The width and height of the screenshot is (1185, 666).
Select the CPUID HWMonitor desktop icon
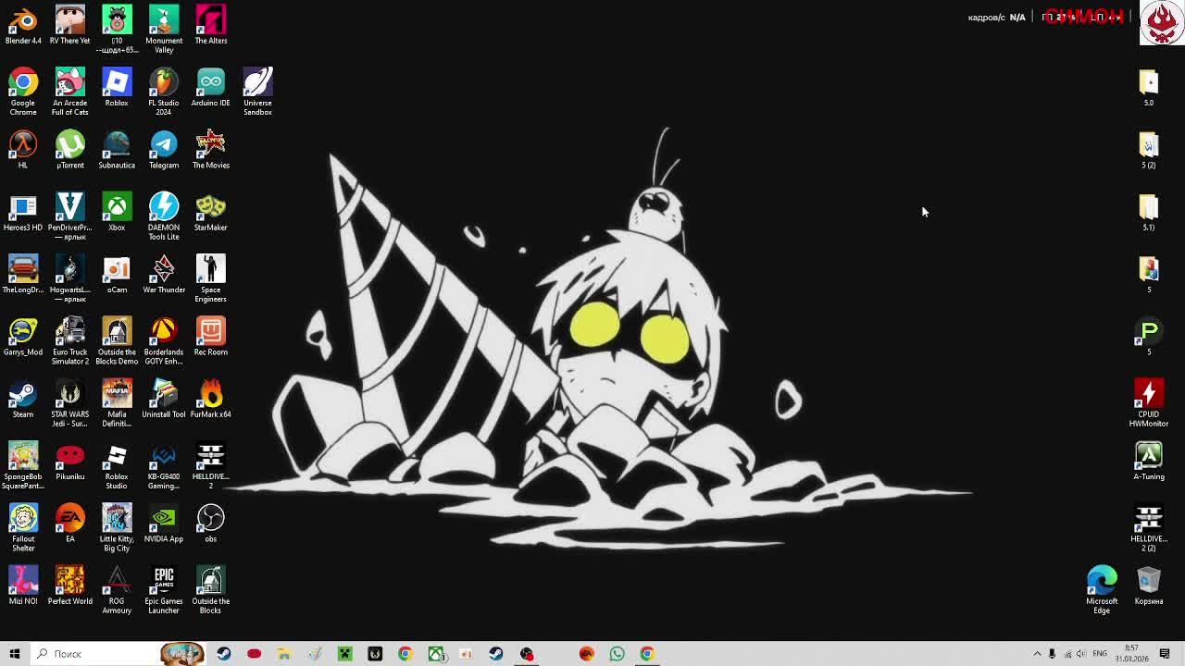[1149, 403]
